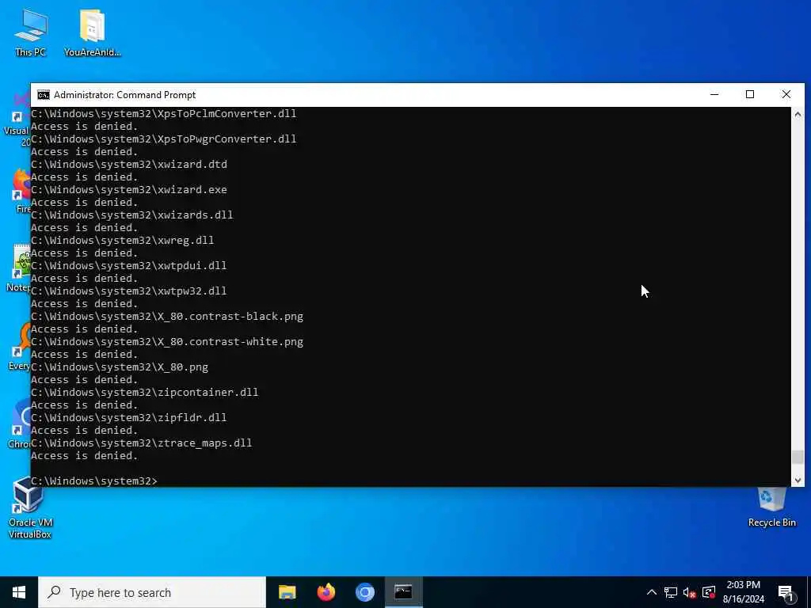Click the X_80.contrast-white.png line
Screen dimensions: 811x608
click(x=167, y=342)
